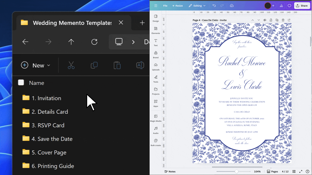This screenshot has height=175, width=312.
Task: Click the Bulk create icon
Action: [156, 142]
